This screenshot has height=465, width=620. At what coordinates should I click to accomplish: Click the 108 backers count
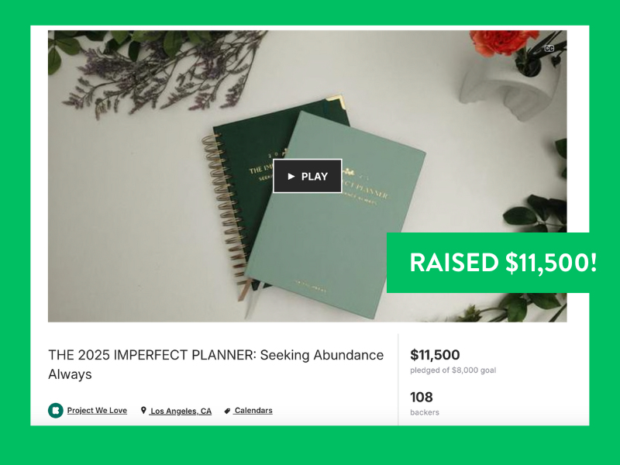click(421, 397)
